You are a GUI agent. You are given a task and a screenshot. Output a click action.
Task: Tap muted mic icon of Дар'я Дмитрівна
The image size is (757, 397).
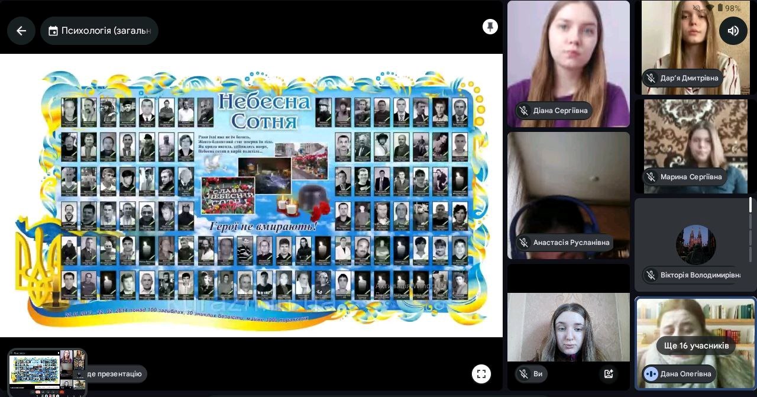651,78
